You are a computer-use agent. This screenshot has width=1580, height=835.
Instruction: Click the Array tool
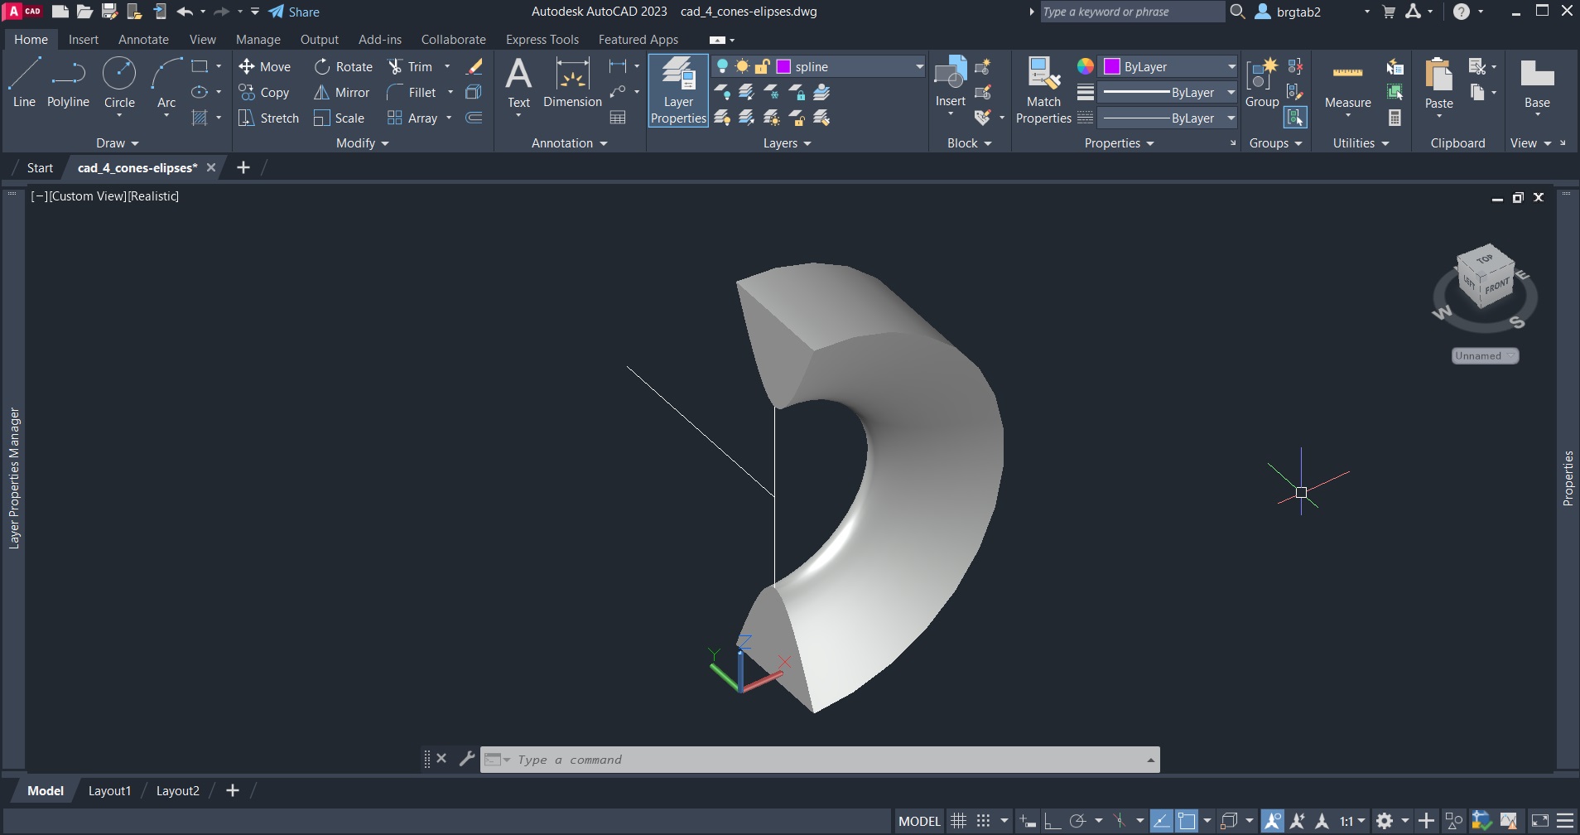[412, 118]
